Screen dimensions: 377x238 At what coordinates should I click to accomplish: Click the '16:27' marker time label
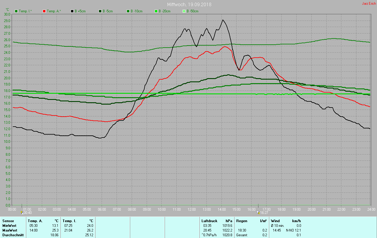click(264, 213)
